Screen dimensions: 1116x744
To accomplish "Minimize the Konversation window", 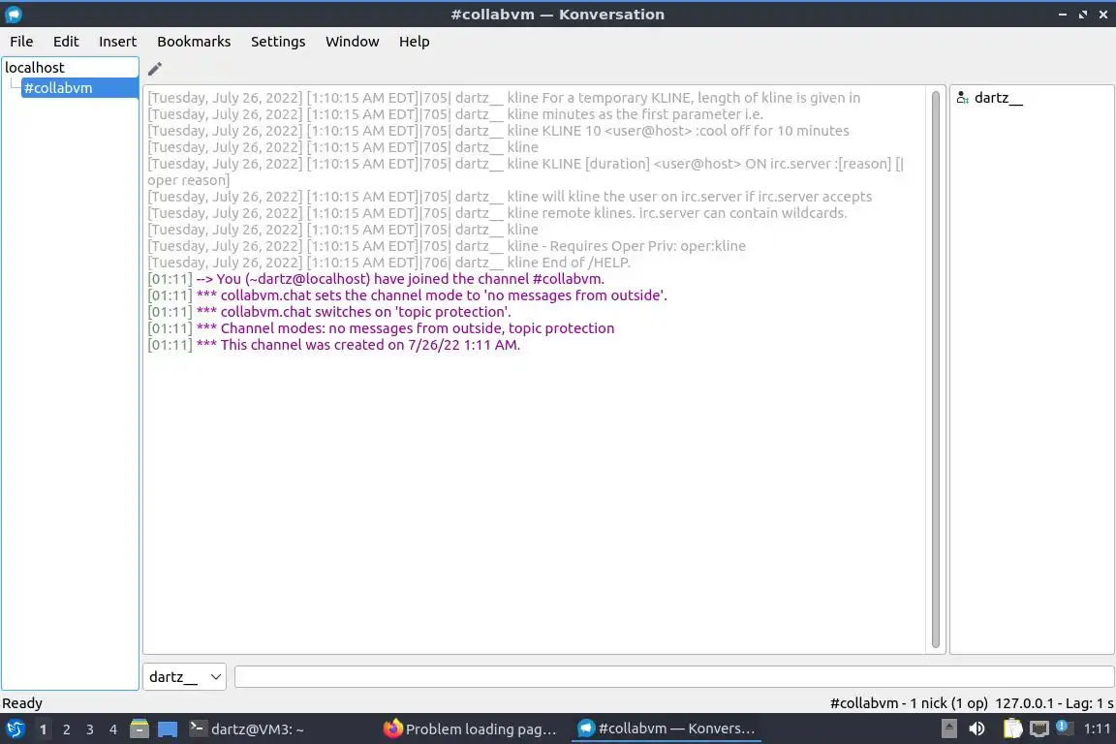I will (x=1062, y=15).
